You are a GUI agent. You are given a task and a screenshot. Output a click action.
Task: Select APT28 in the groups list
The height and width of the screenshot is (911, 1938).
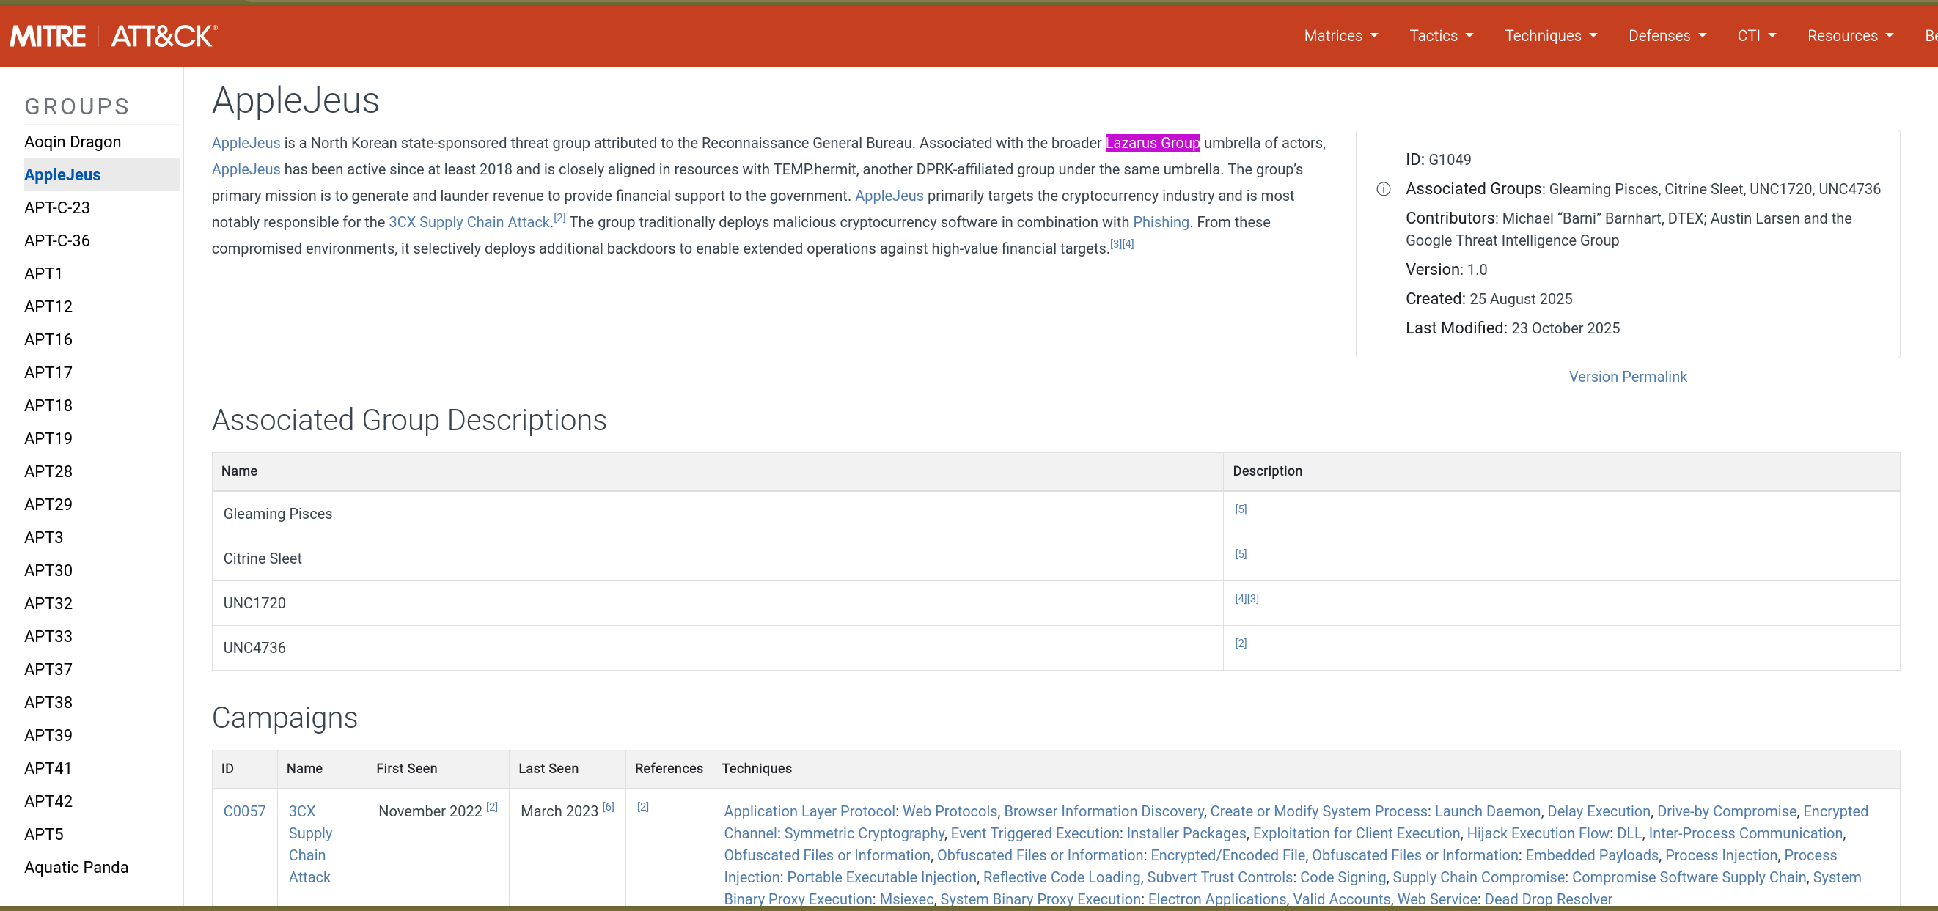48,471
